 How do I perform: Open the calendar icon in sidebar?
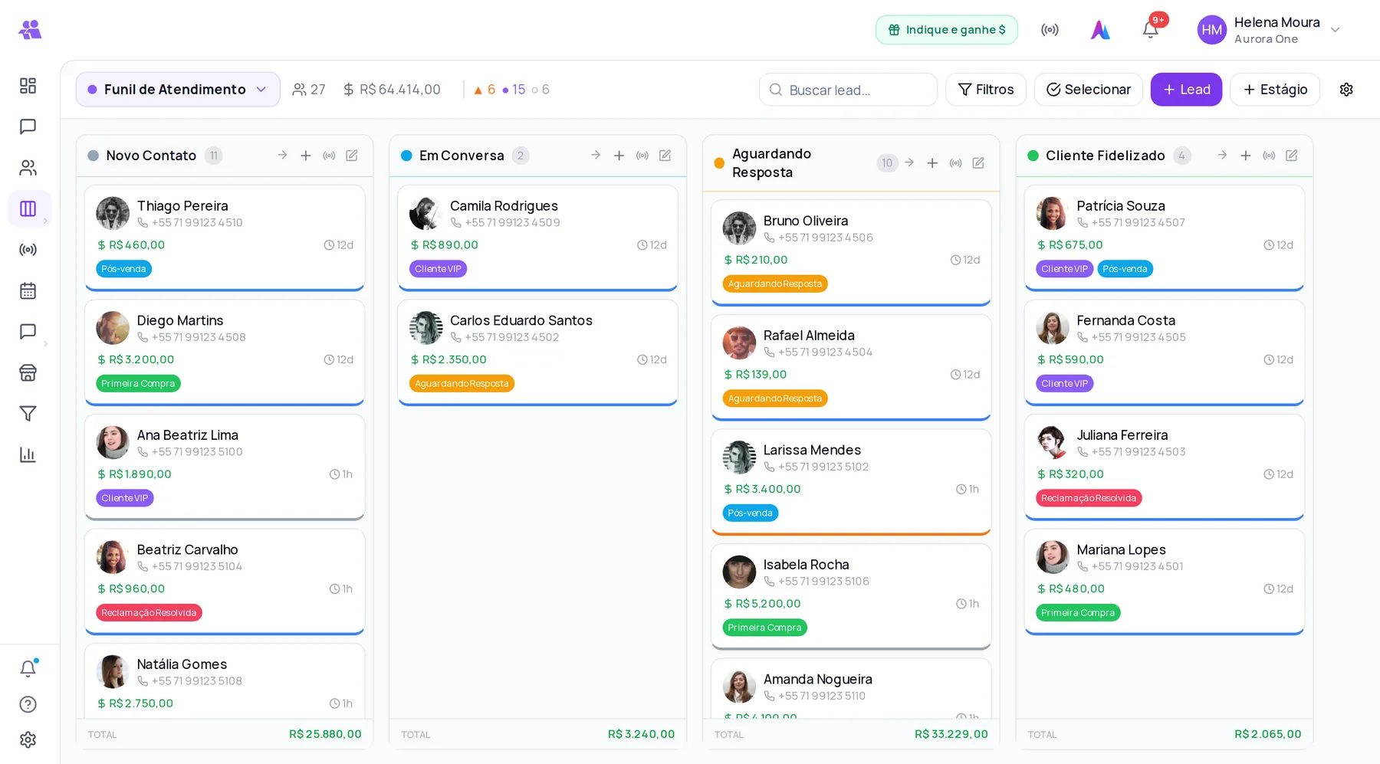point(28,290)
